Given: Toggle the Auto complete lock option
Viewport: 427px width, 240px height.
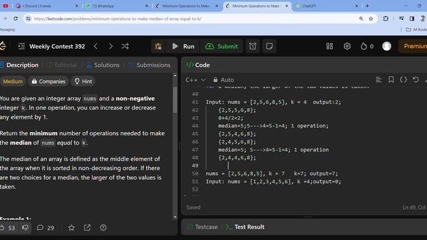Looking at the screenshot, I should coord(224,80).
